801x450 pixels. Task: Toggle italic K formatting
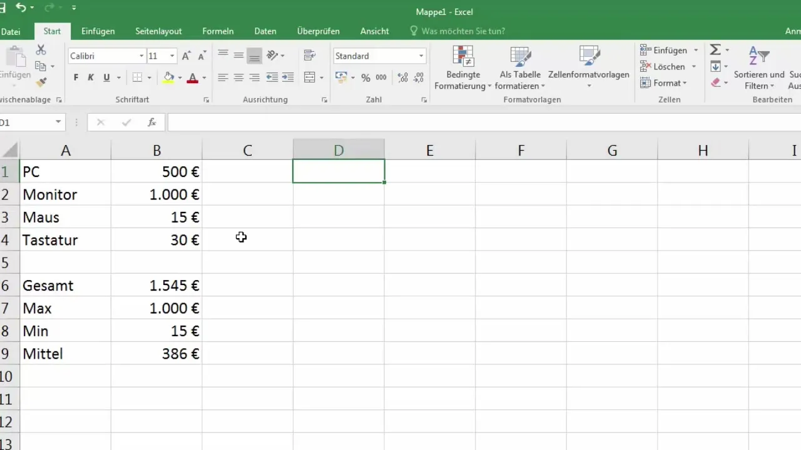91,78
